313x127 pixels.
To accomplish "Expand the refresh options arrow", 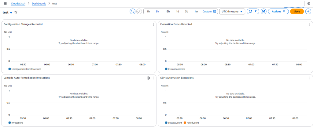I will [256, 11].
